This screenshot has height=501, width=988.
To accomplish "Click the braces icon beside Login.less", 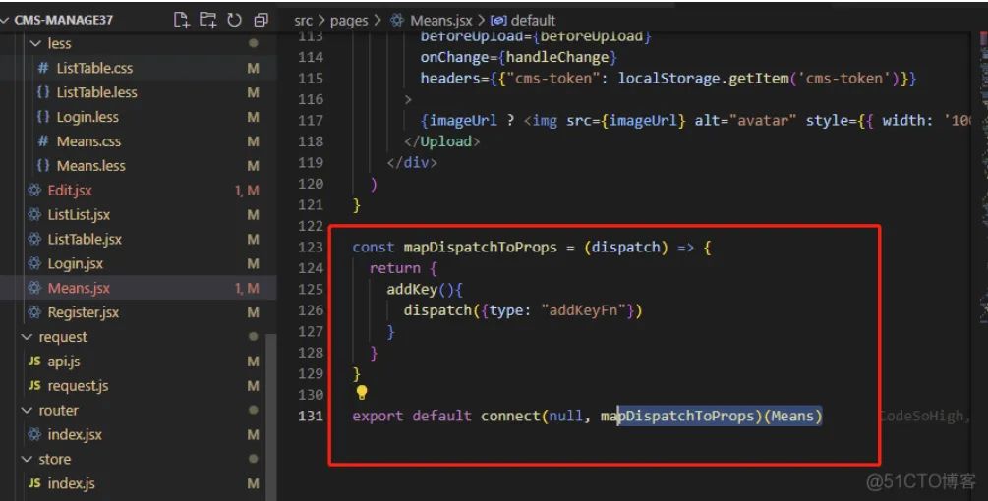I will [43, 117].
